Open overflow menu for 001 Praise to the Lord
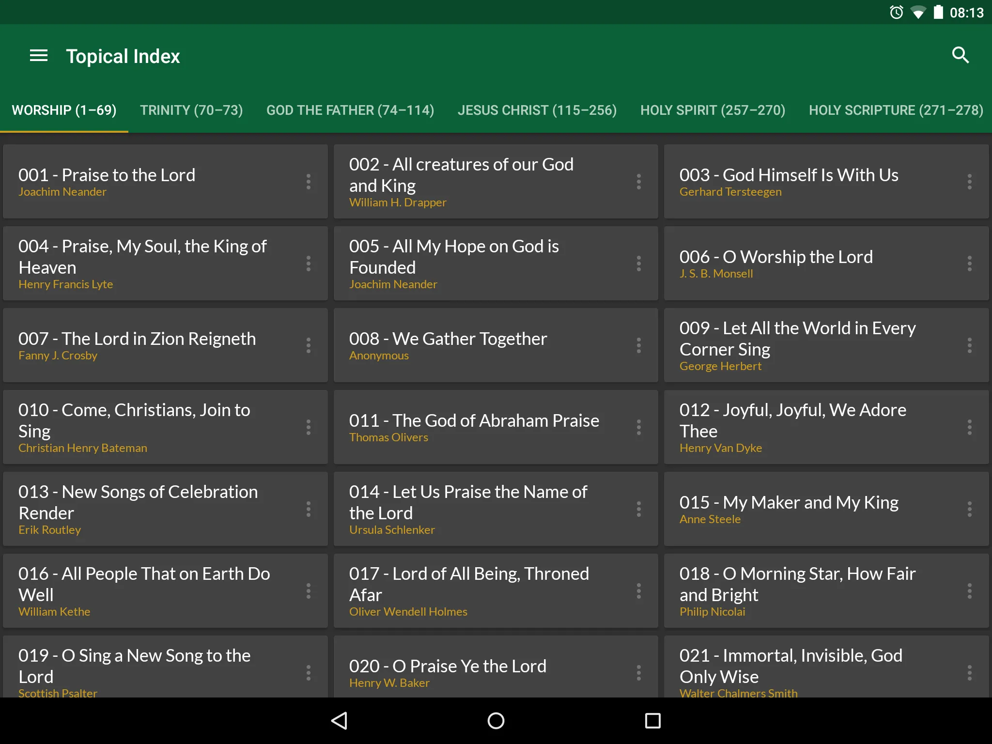992x744 pixels. coord(309,182)
